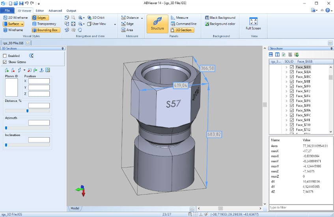Click the SOLID breadcrumb in Structure panel
The height and width of the screenshot is (217, 334).
[289, 62]
